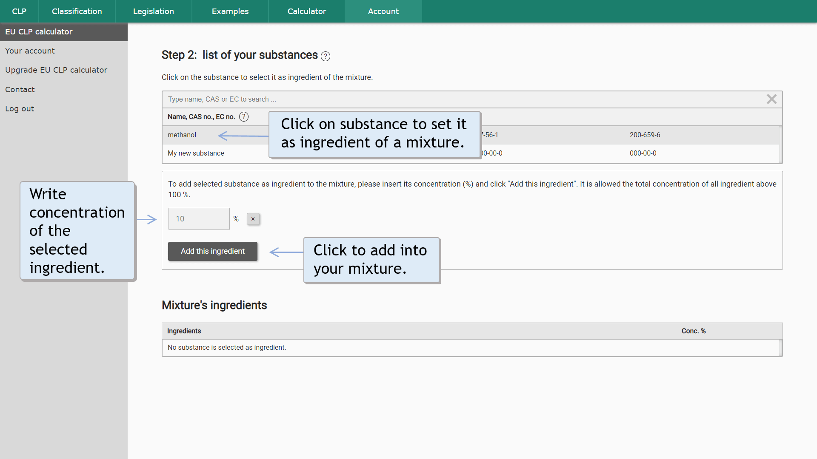Click Add this ingredient button

tap(213, 251)
